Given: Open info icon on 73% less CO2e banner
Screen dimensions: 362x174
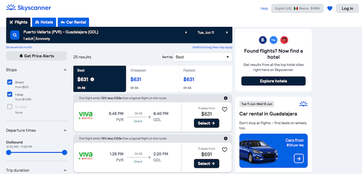Looking at the screenshot, I should tap(226, 139).
